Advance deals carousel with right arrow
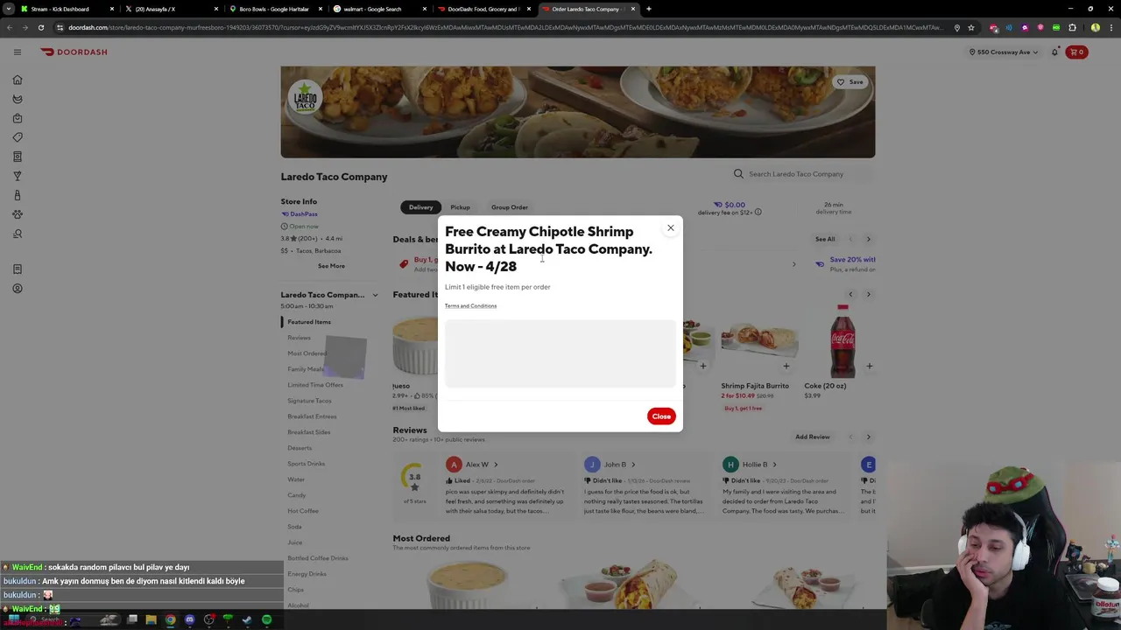Viewport: 1121px width, 630px height. [x=869, y=239]
